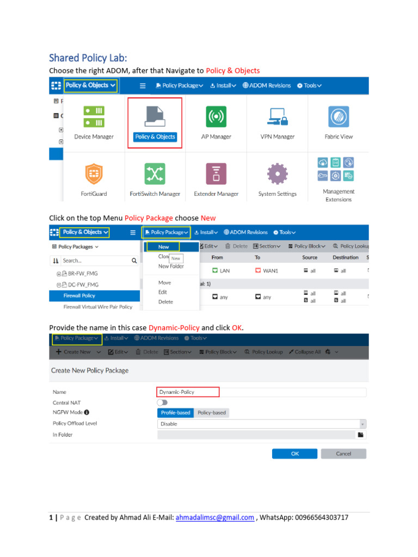Open Tools dropdown in first screenshot
This screenshot has width=418, height=557.
coord(309,85)
